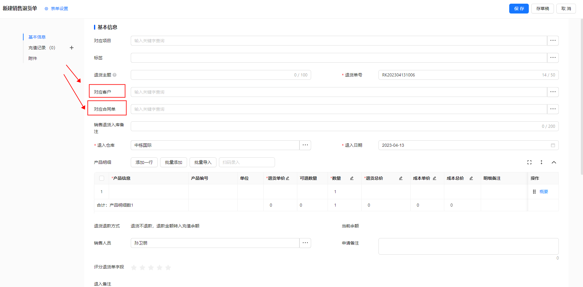Toggle product table row height icon
This screenshot has height=287, width=583.
[x=541, y=162]
